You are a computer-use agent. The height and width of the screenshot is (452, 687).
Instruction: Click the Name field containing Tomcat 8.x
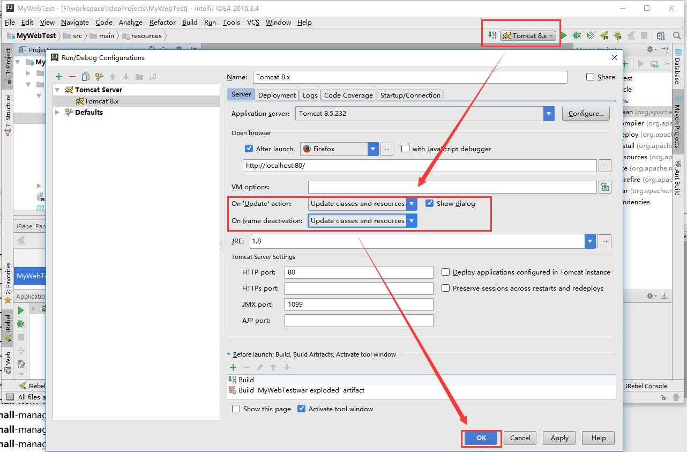point(410,77)
